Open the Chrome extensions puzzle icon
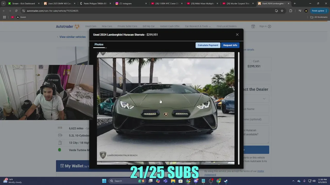330x185 pixels. pyautogui.click(x=291, y=11)
